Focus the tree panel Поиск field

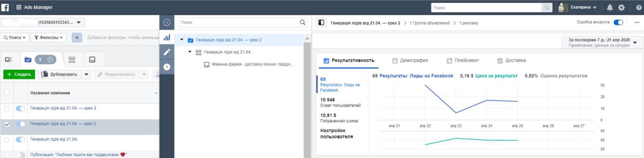[239, 22]
